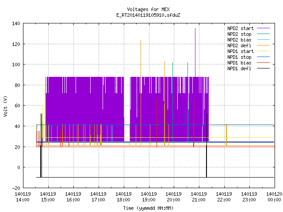Image resolution: width=283 pixels, height=212 pixels.
Task: Click the 'NPD2 start' legend label
Action: tap(241, 28)
